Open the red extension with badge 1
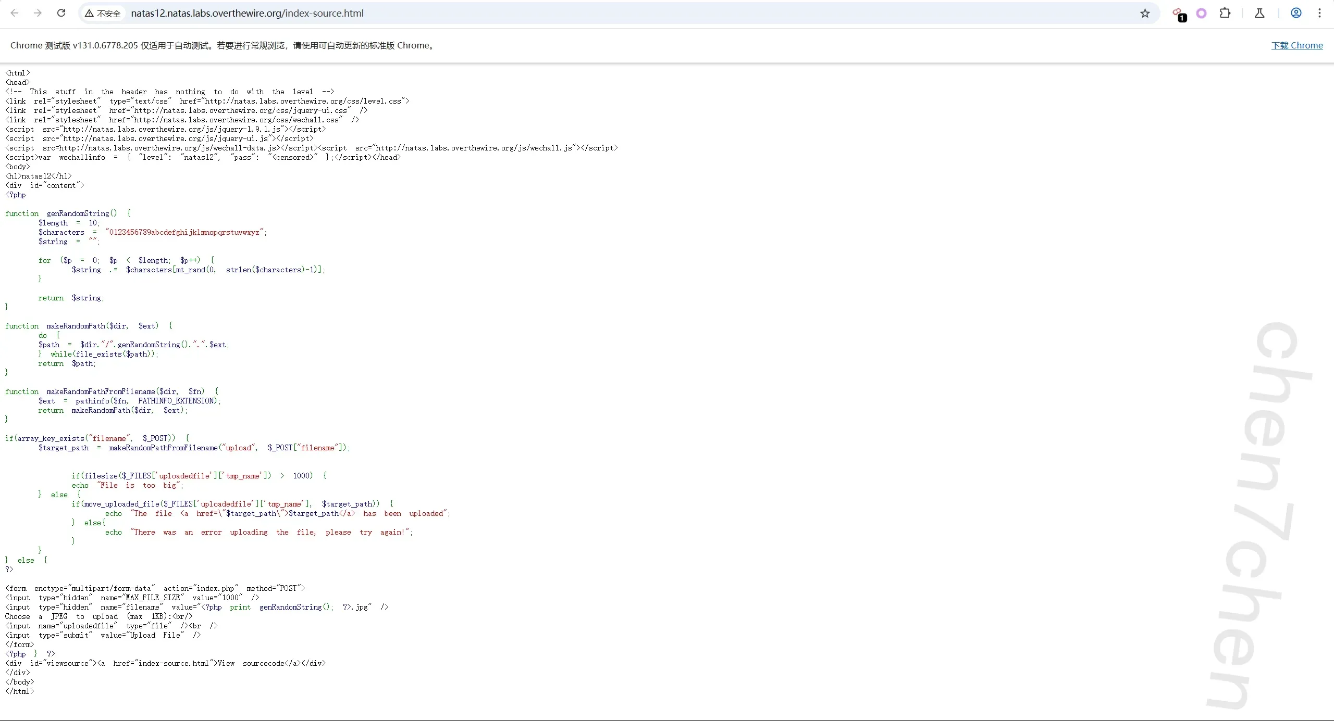 (1178, 14)
